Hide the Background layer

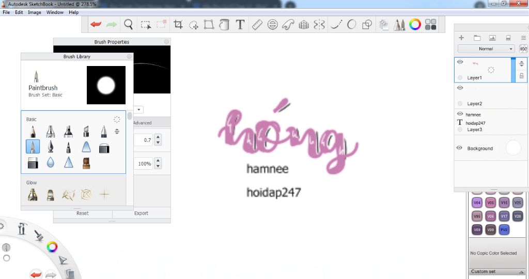point(459,148)
